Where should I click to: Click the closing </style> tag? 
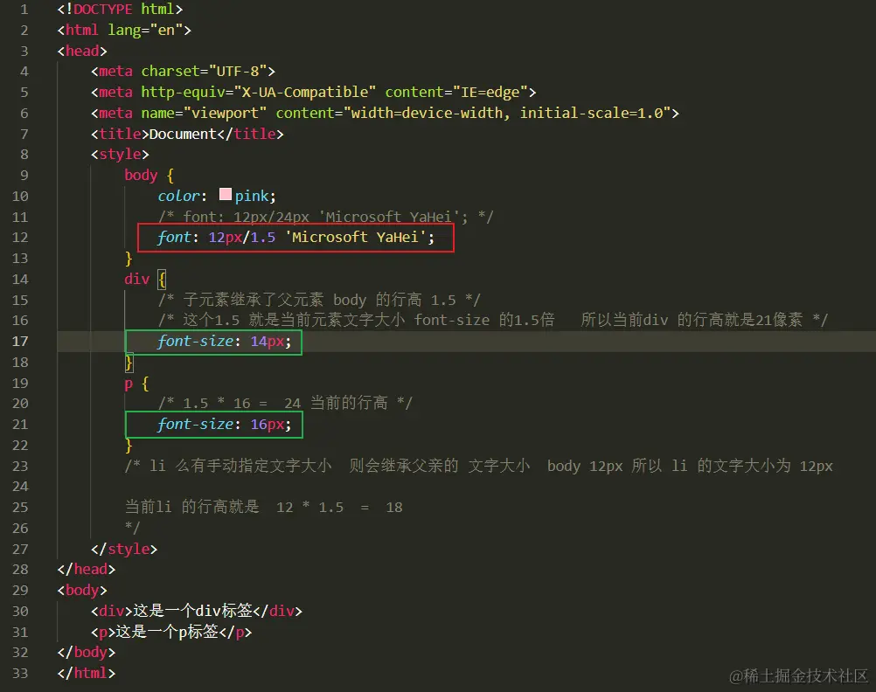(x=124, y=548)
